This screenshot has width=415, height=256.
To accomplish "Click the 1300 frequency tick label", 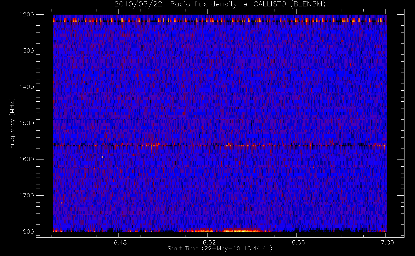I will click(x=27, y=51).
